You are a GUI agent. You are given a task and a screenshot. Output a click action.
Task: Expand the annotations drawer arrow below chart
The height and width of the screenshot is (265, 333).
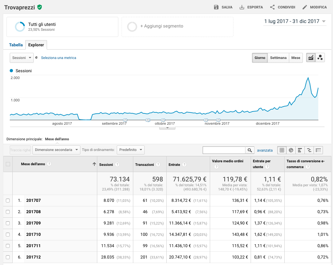[x=167, y=128]
